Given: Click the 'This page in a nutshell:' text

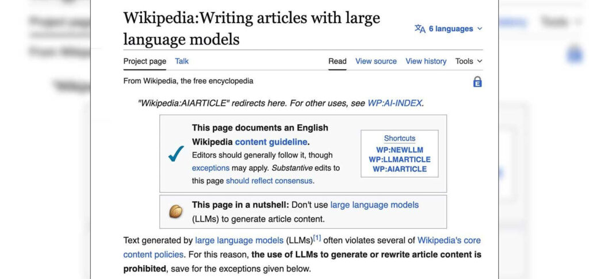Looking at the screenshot, I should click(x=240, y=205).
